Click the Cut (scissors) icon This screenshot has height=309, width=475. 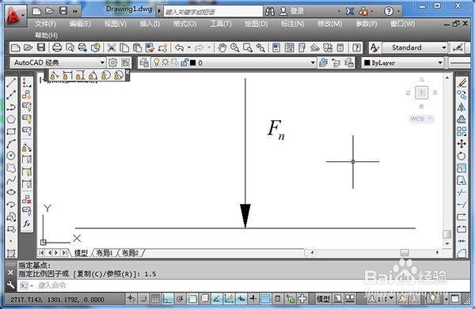pos(112,47)
